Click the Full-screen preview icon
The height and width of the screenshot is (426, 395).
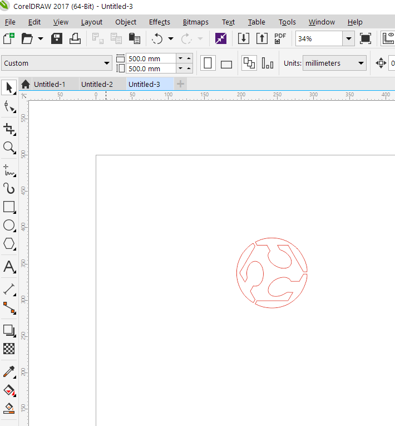tap(366, 38)
